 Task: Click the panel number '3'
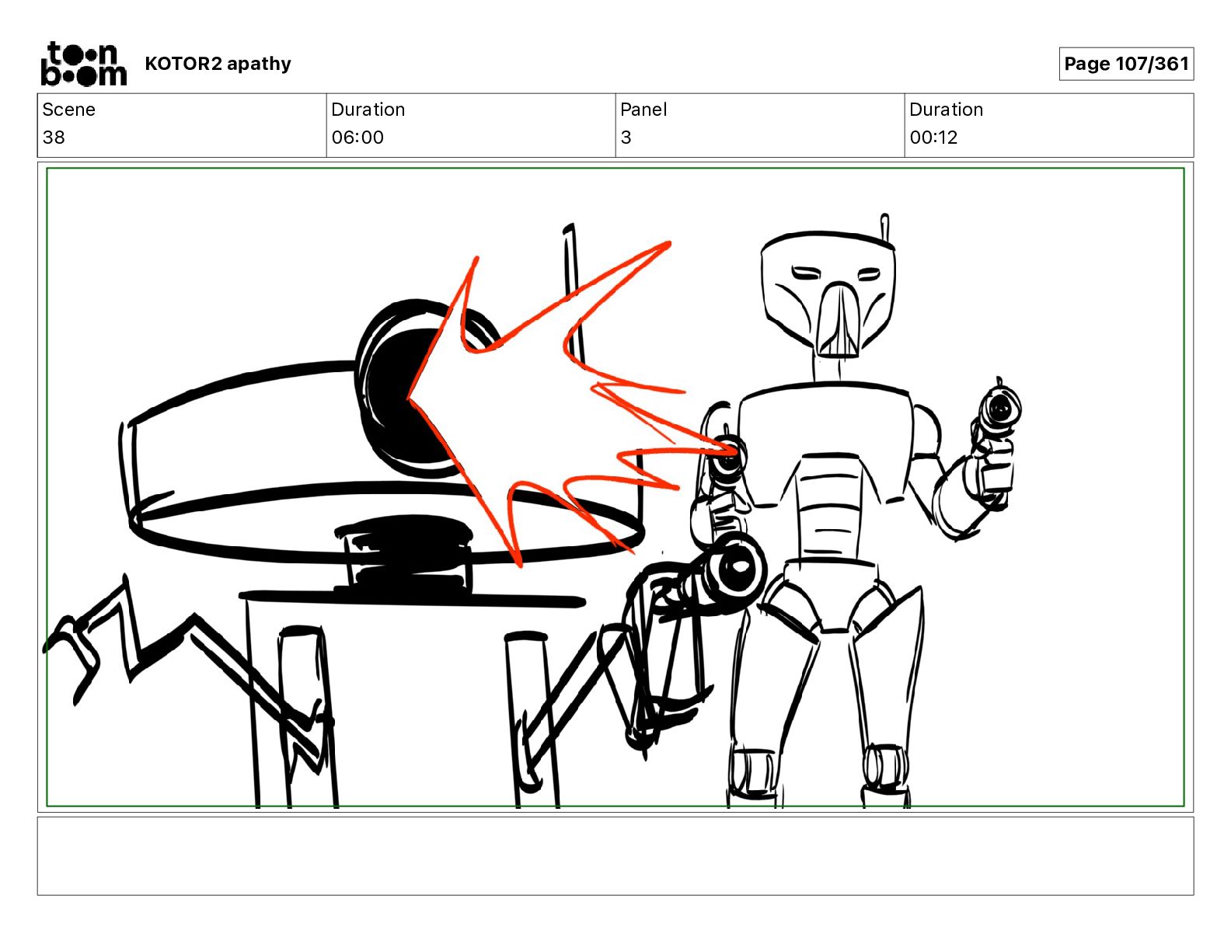626,138
